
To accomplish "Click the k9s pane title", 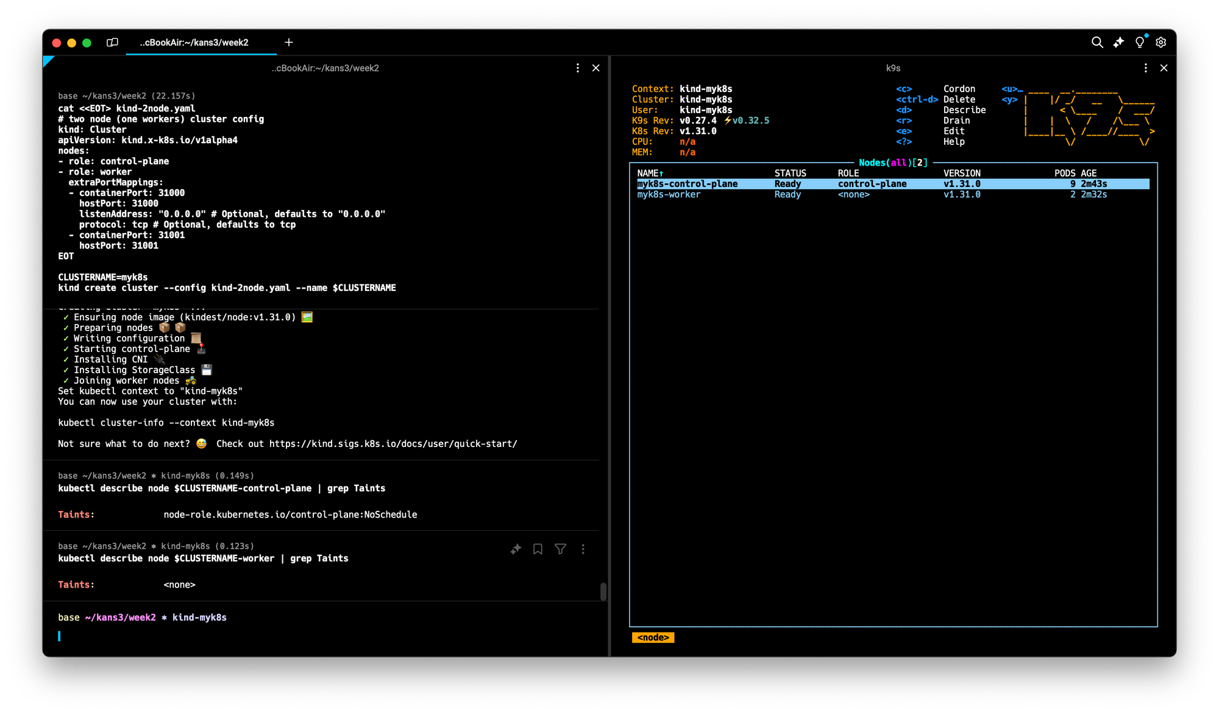I will (893, 68).
